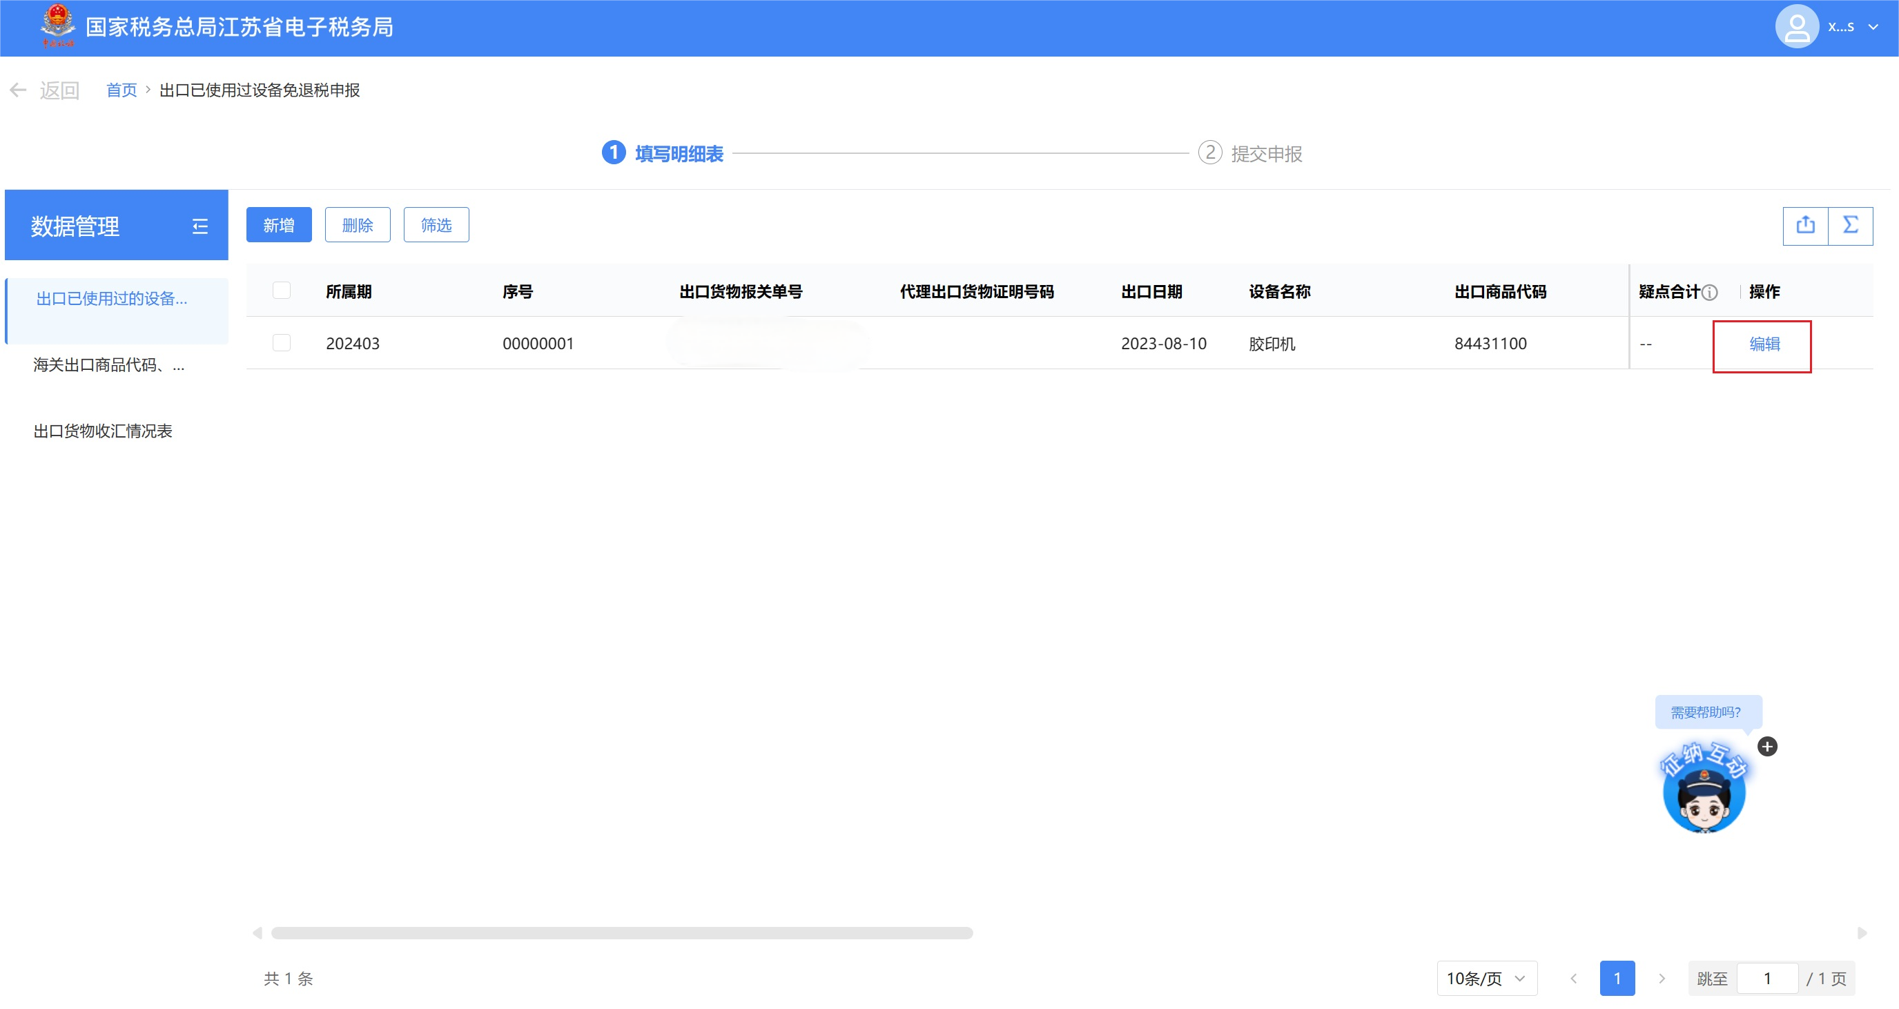Viewport: 1899px width, 1009px height.
Task: Expand the user account dropdown arrow
Action: 1873,28
